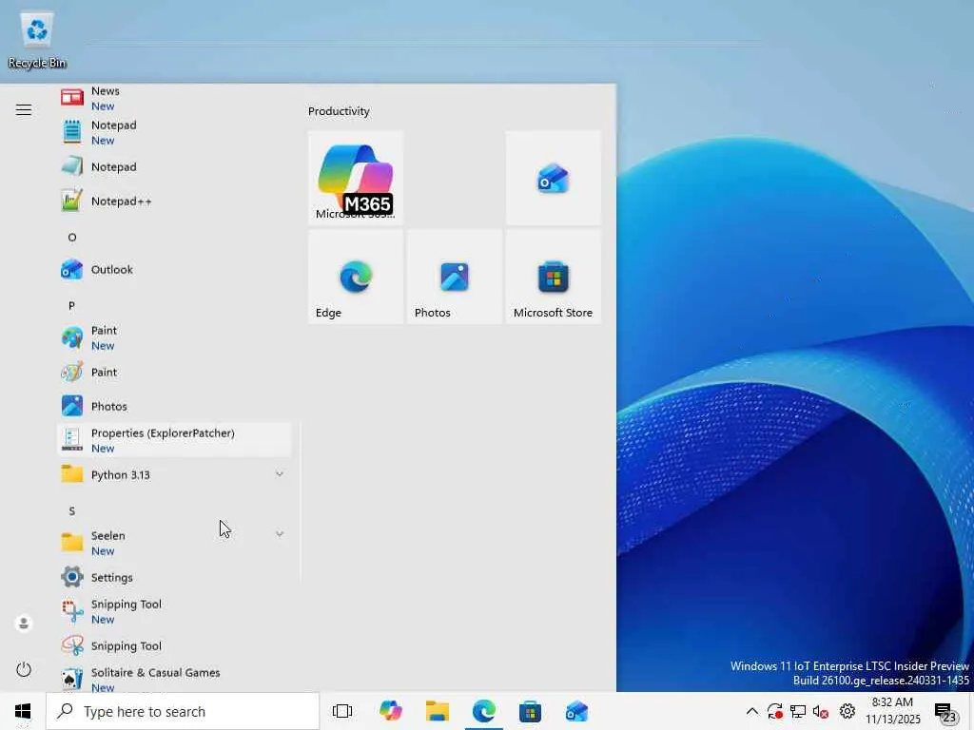Open Microsoft Store from the taskbar

point(530,711)
